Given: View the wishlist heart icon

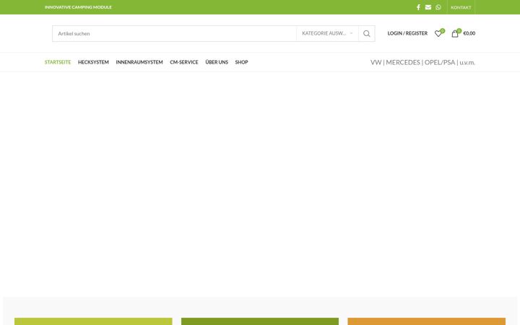Looking at the screenshot, I should [438, 33].
